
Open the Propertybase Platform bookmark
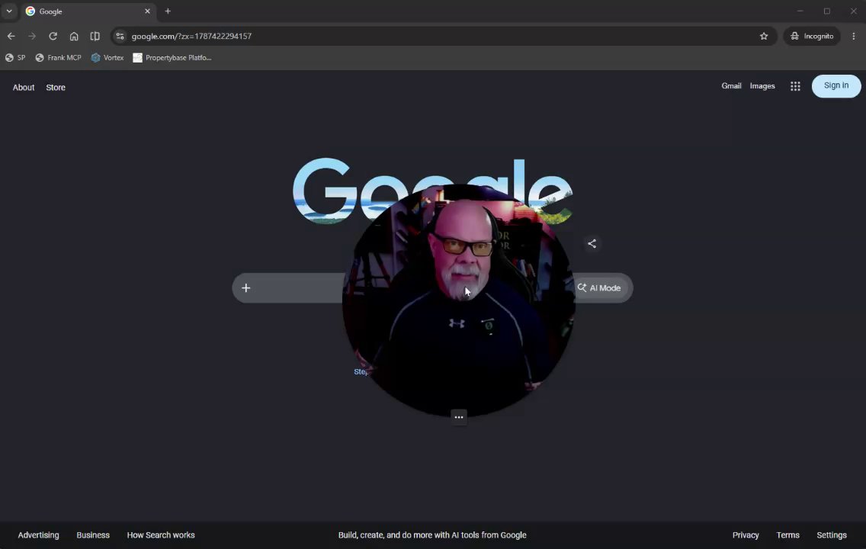pos(172,57)
